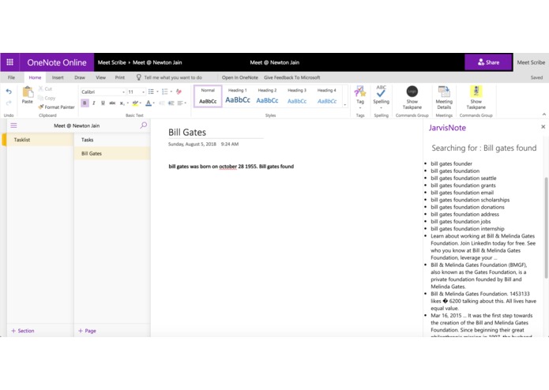Expand the font color arrow
This screenshot has width=549, height=390.
(154, 103)
